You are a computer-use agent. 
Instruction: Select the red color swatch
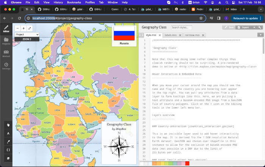click(187, 163)
